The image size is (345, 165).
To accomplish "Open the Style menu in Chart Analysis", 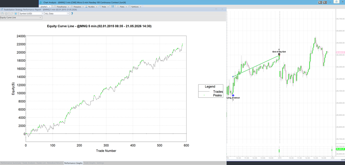I will [x=104, y=7].
